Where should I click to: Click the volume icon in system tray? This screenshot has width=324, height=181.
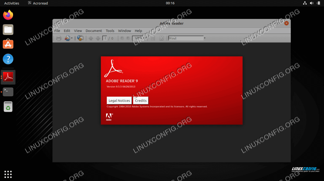(312, 3)
